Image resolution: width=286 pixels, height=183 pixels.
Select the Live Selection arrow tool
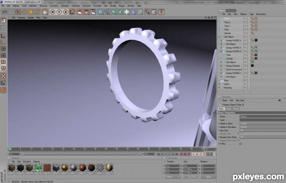point(18,12)
